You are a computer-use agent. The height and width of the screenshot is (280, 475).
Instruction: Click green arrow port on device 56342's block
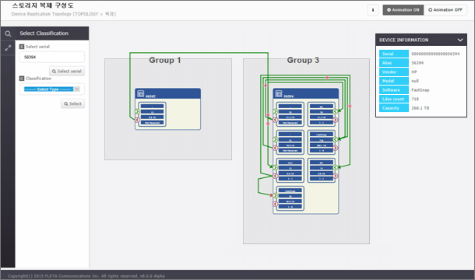click(x=137, y=112)
